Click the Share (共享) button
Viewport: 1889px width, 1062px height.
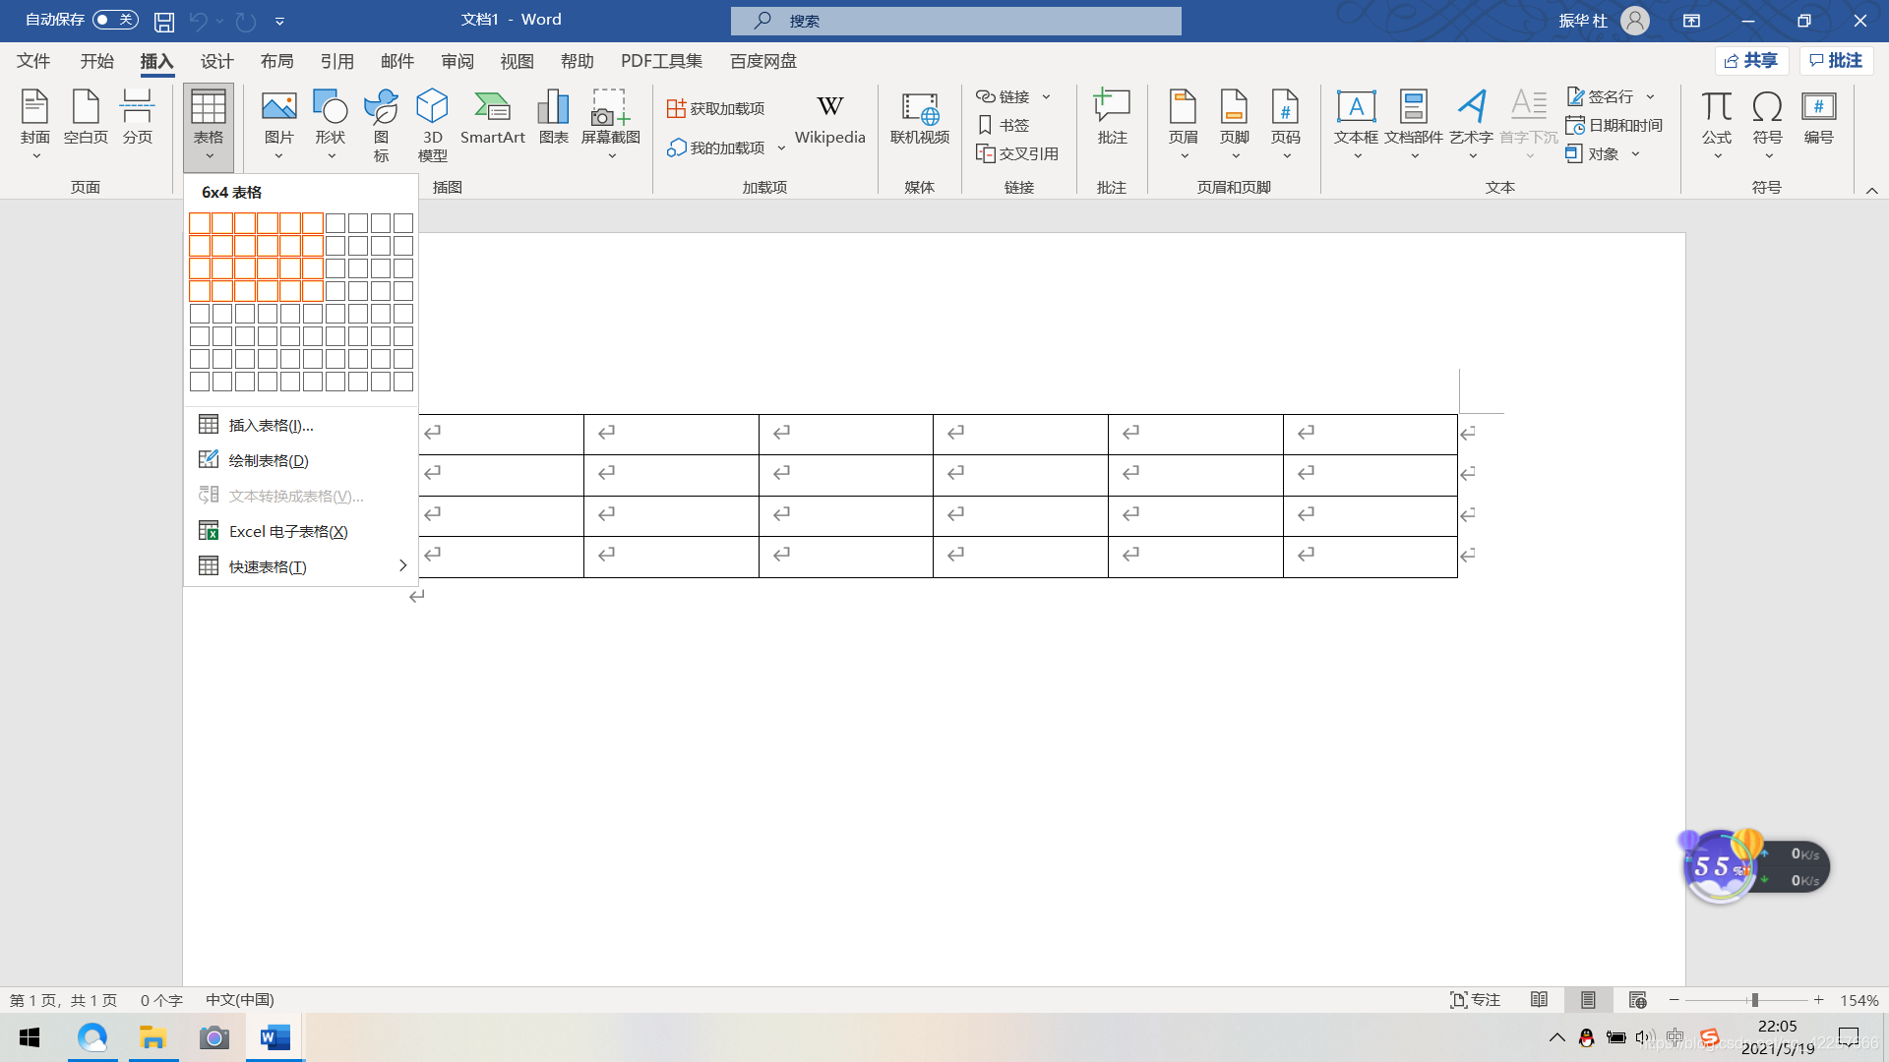click(1751, 61)
